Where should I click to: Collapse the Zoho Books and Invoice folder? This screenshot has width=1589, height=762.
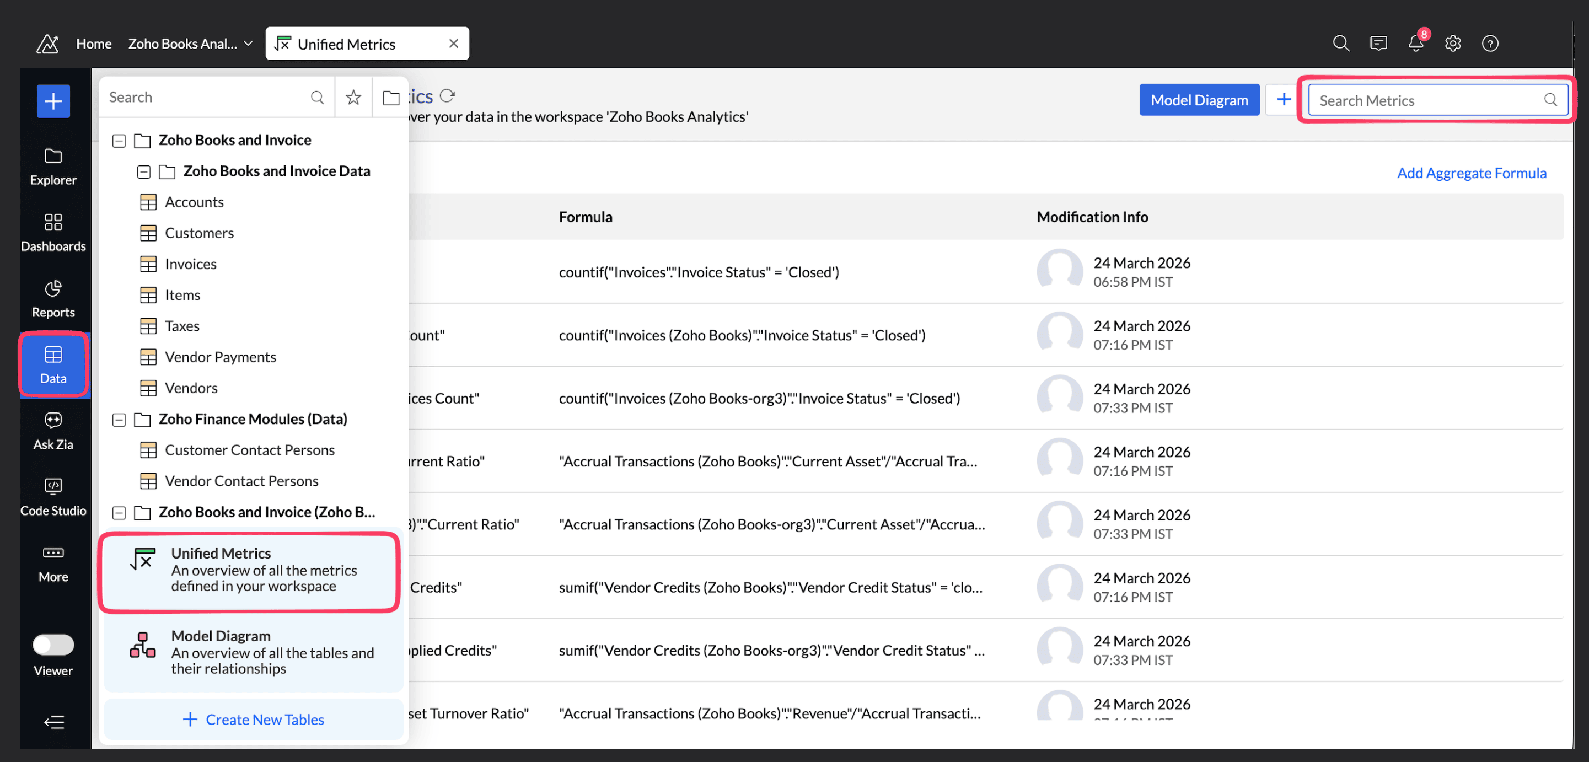click(119, 141)
